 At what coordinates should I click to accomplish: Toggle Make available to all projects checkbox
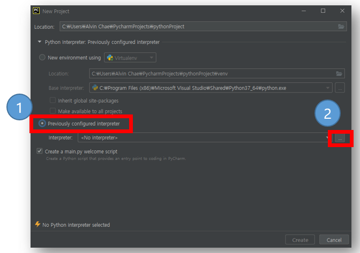tap(53, 111)
